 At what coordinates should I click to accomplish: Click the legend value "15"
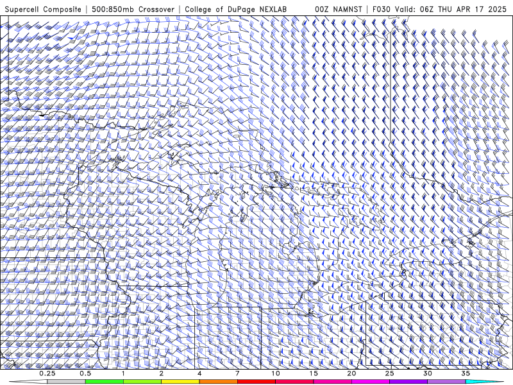click(x=314, y=373)
